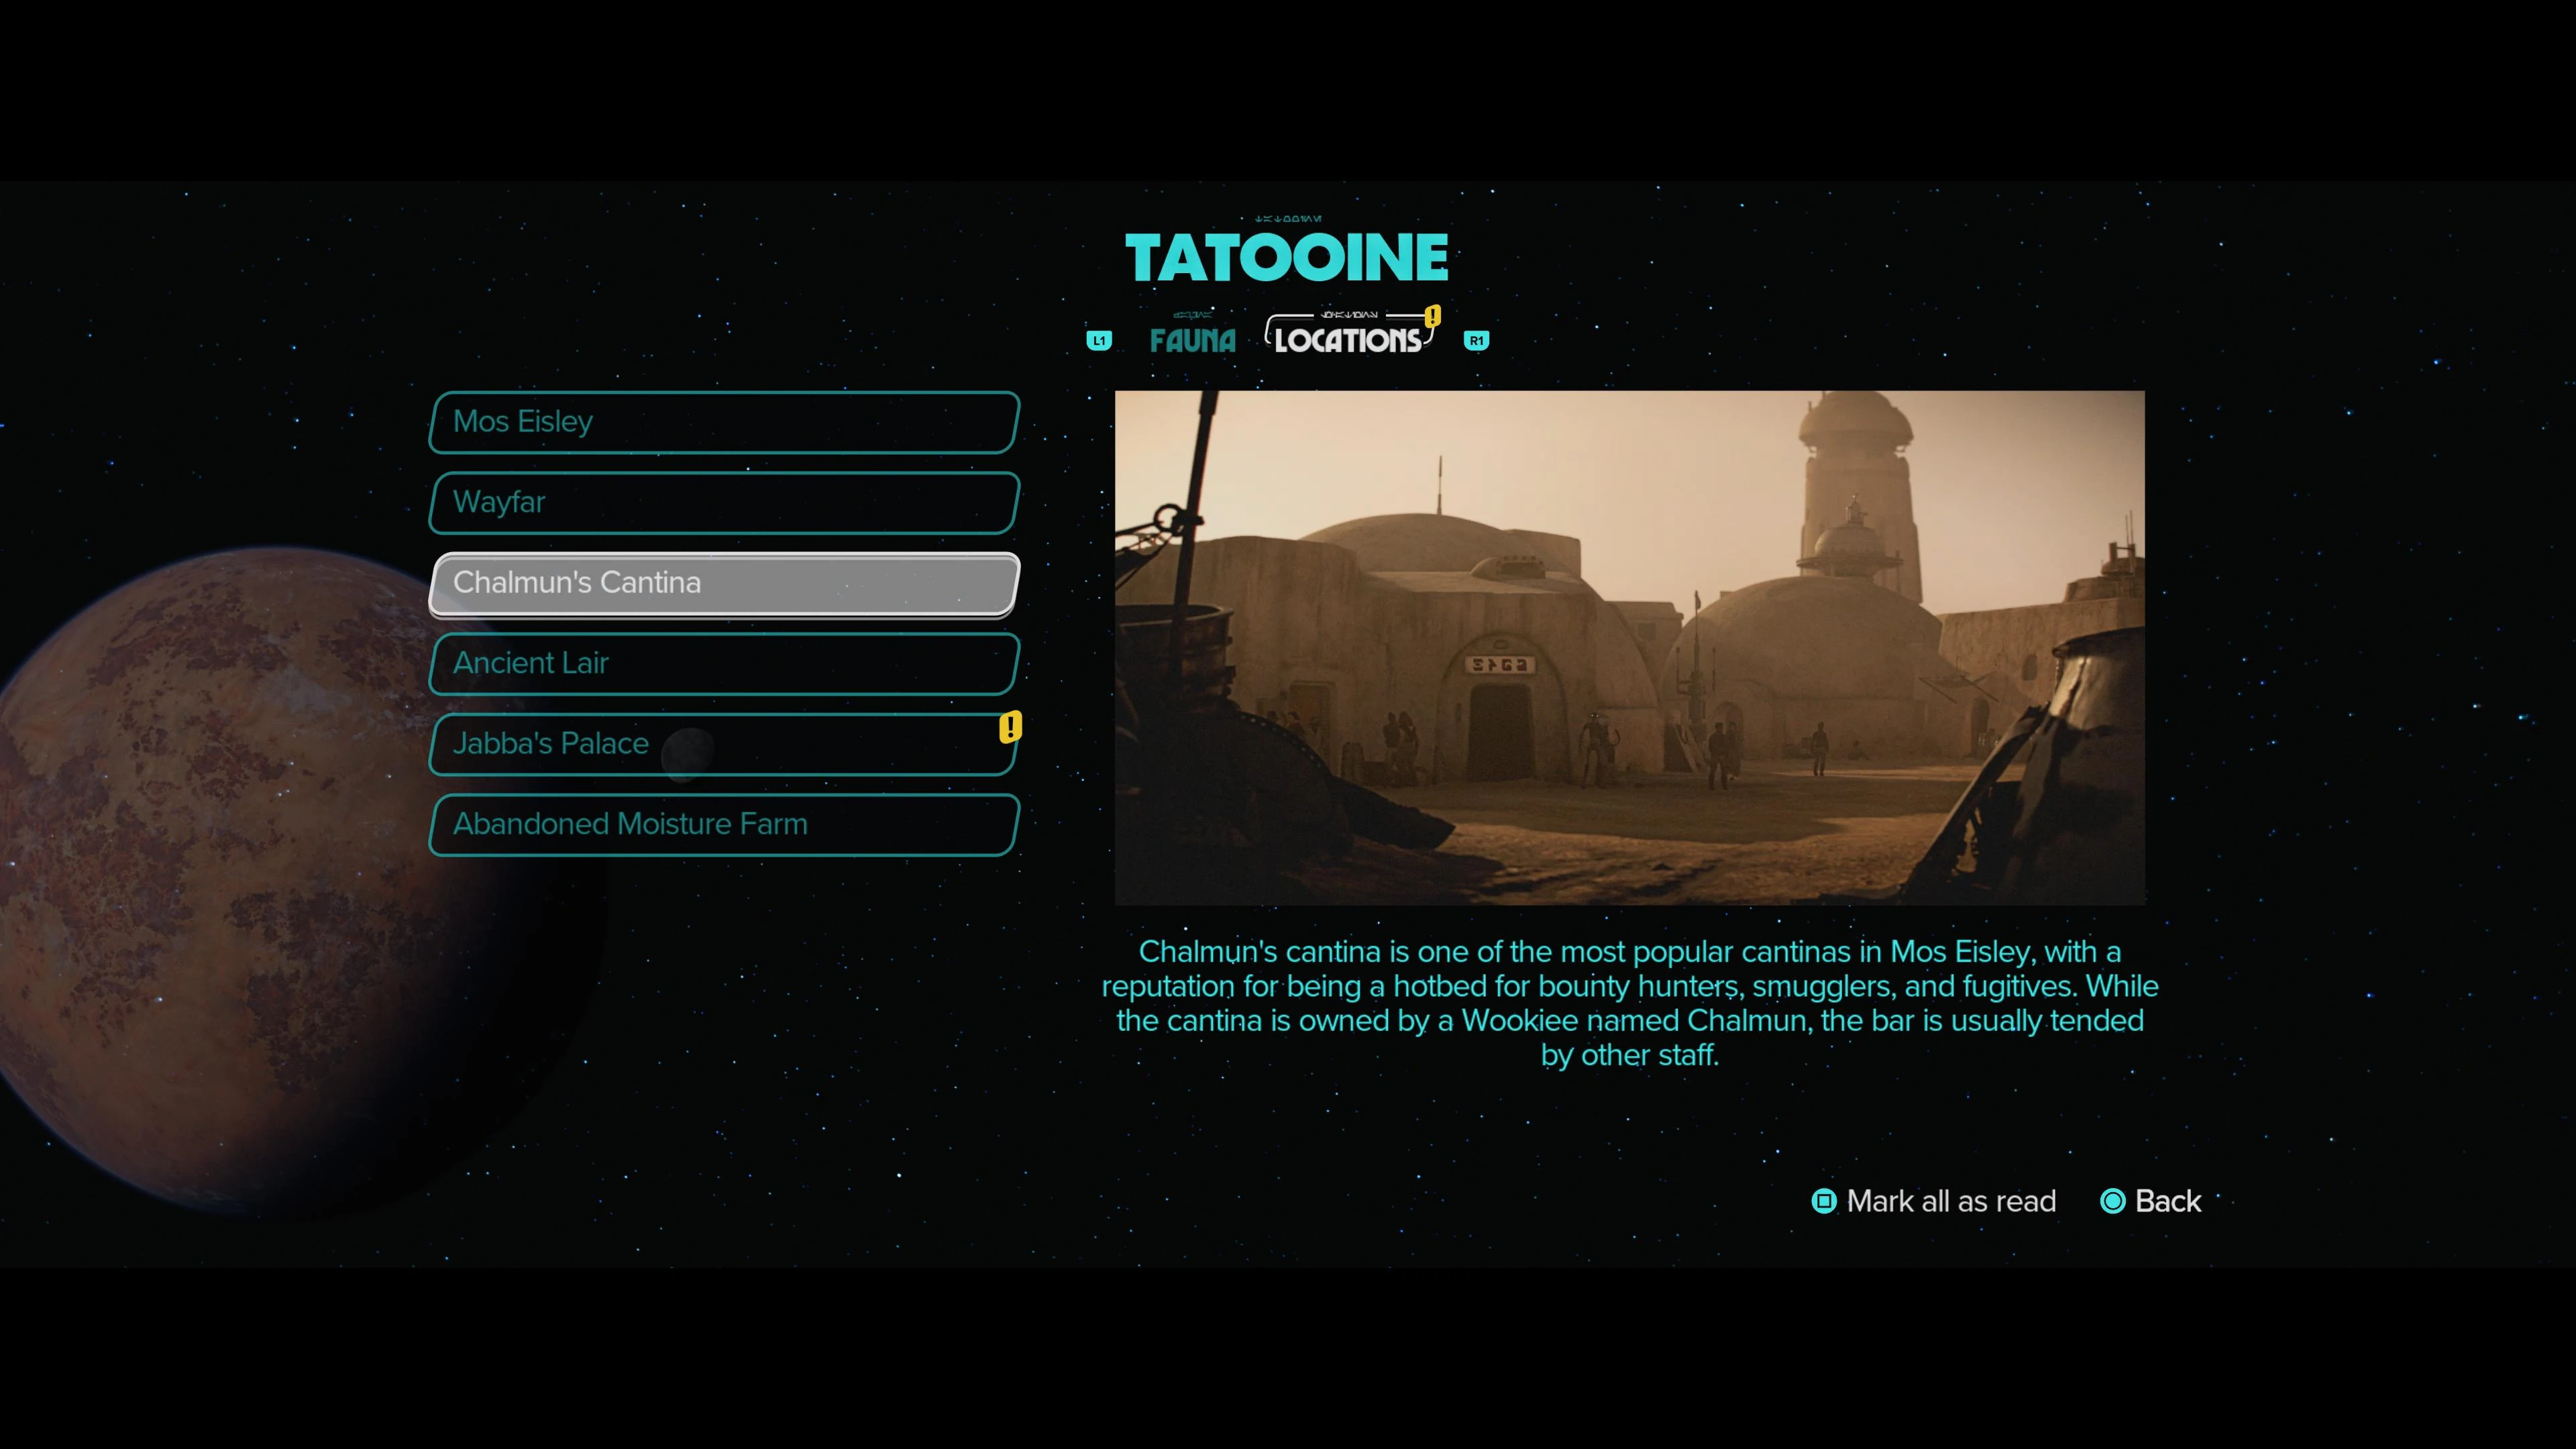Open the Ancient Lair entry
The image size is (2576, 1449).
(724, 663)
